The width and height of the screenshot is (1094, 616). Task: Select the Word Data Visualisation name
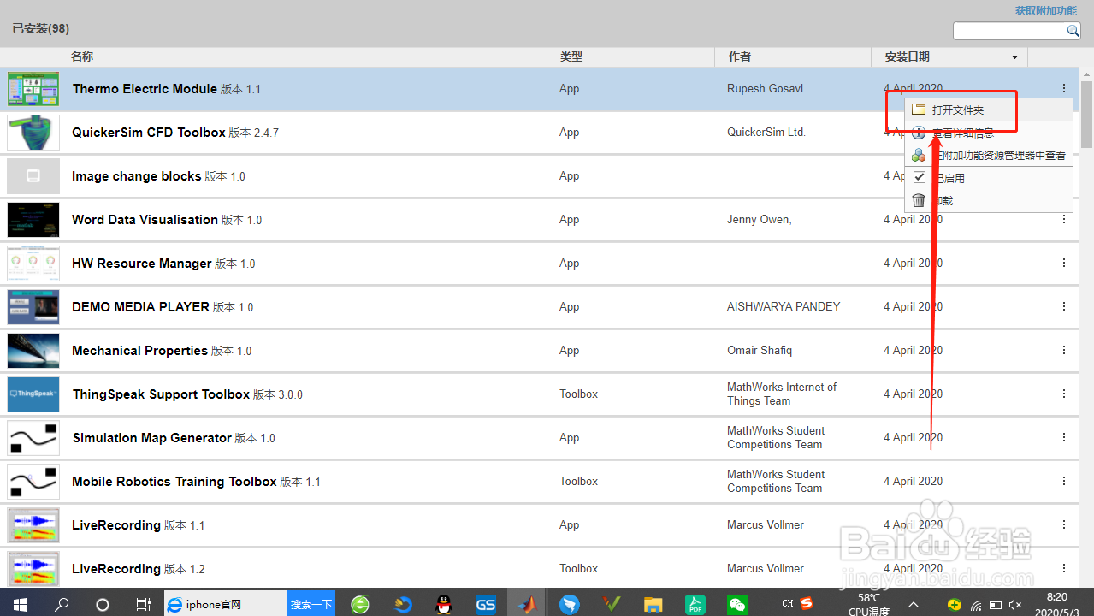[x=145, y=220]
